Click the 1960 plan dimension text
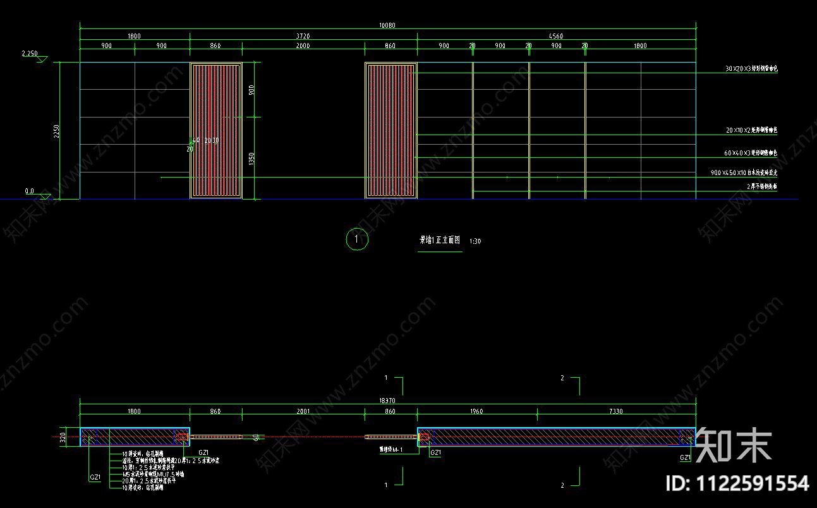The image size is (817, 508). [x=477, y=411]
